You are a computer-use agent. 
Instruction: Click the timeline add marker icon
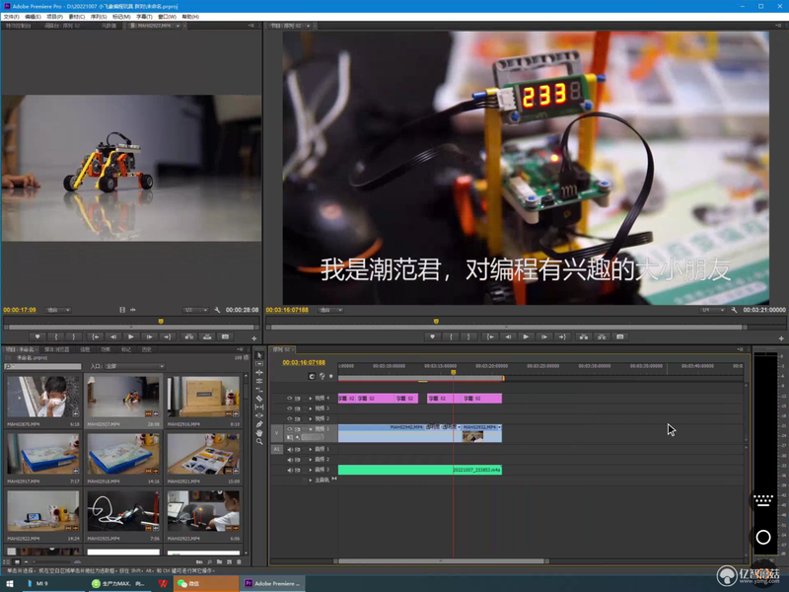(330, 376)
